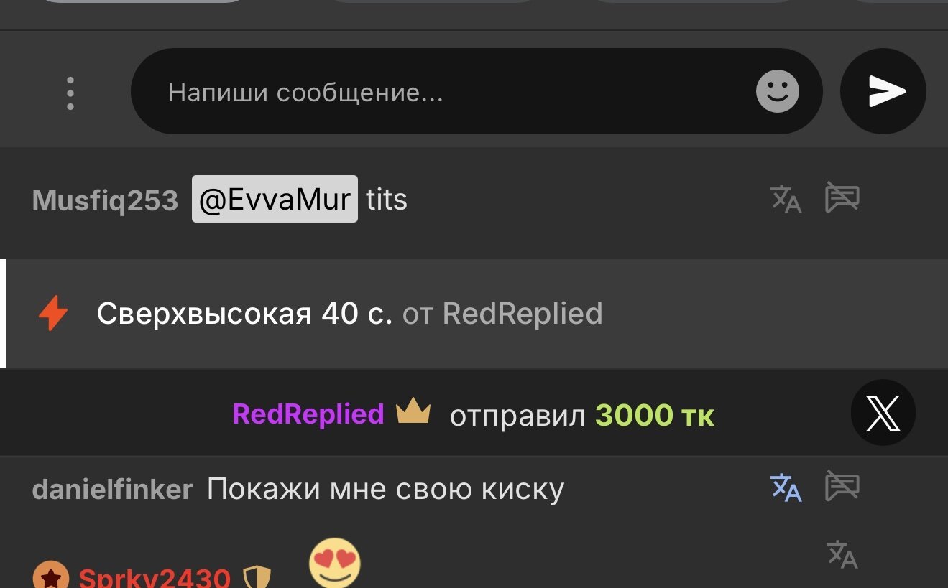Click the @EvvaMur mention tag
The image size is (948, 588).
(275, 199)
